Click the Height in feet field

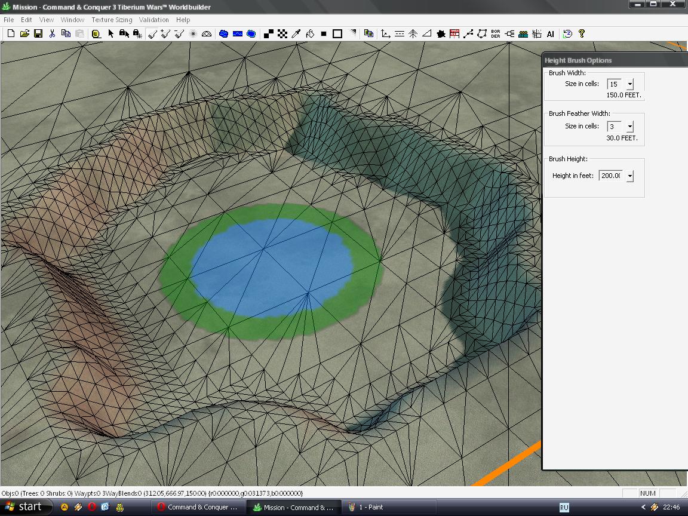(610, 176)
